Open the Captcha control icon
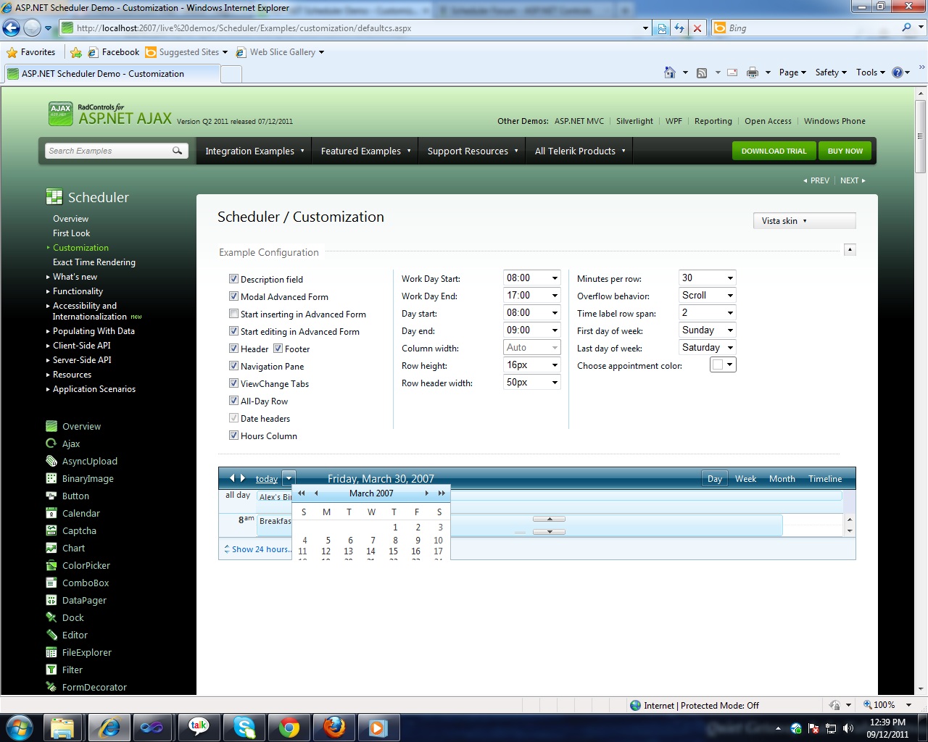 tap(51, 530)
